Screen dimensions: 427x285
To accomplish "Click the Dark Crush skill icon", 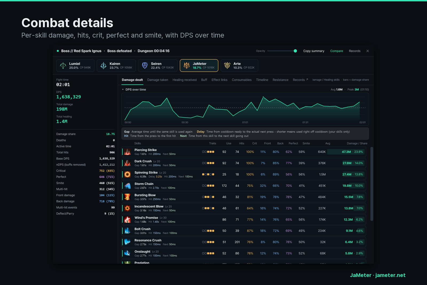I will 128,163.
